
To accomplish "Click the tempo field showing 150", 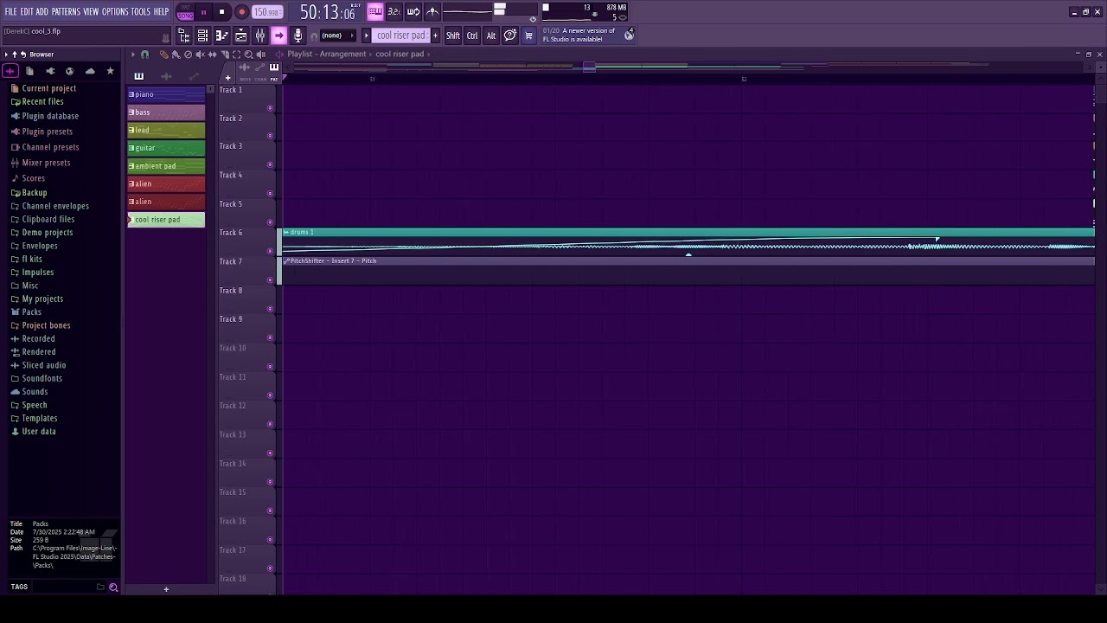I will (x=266, y=12).
